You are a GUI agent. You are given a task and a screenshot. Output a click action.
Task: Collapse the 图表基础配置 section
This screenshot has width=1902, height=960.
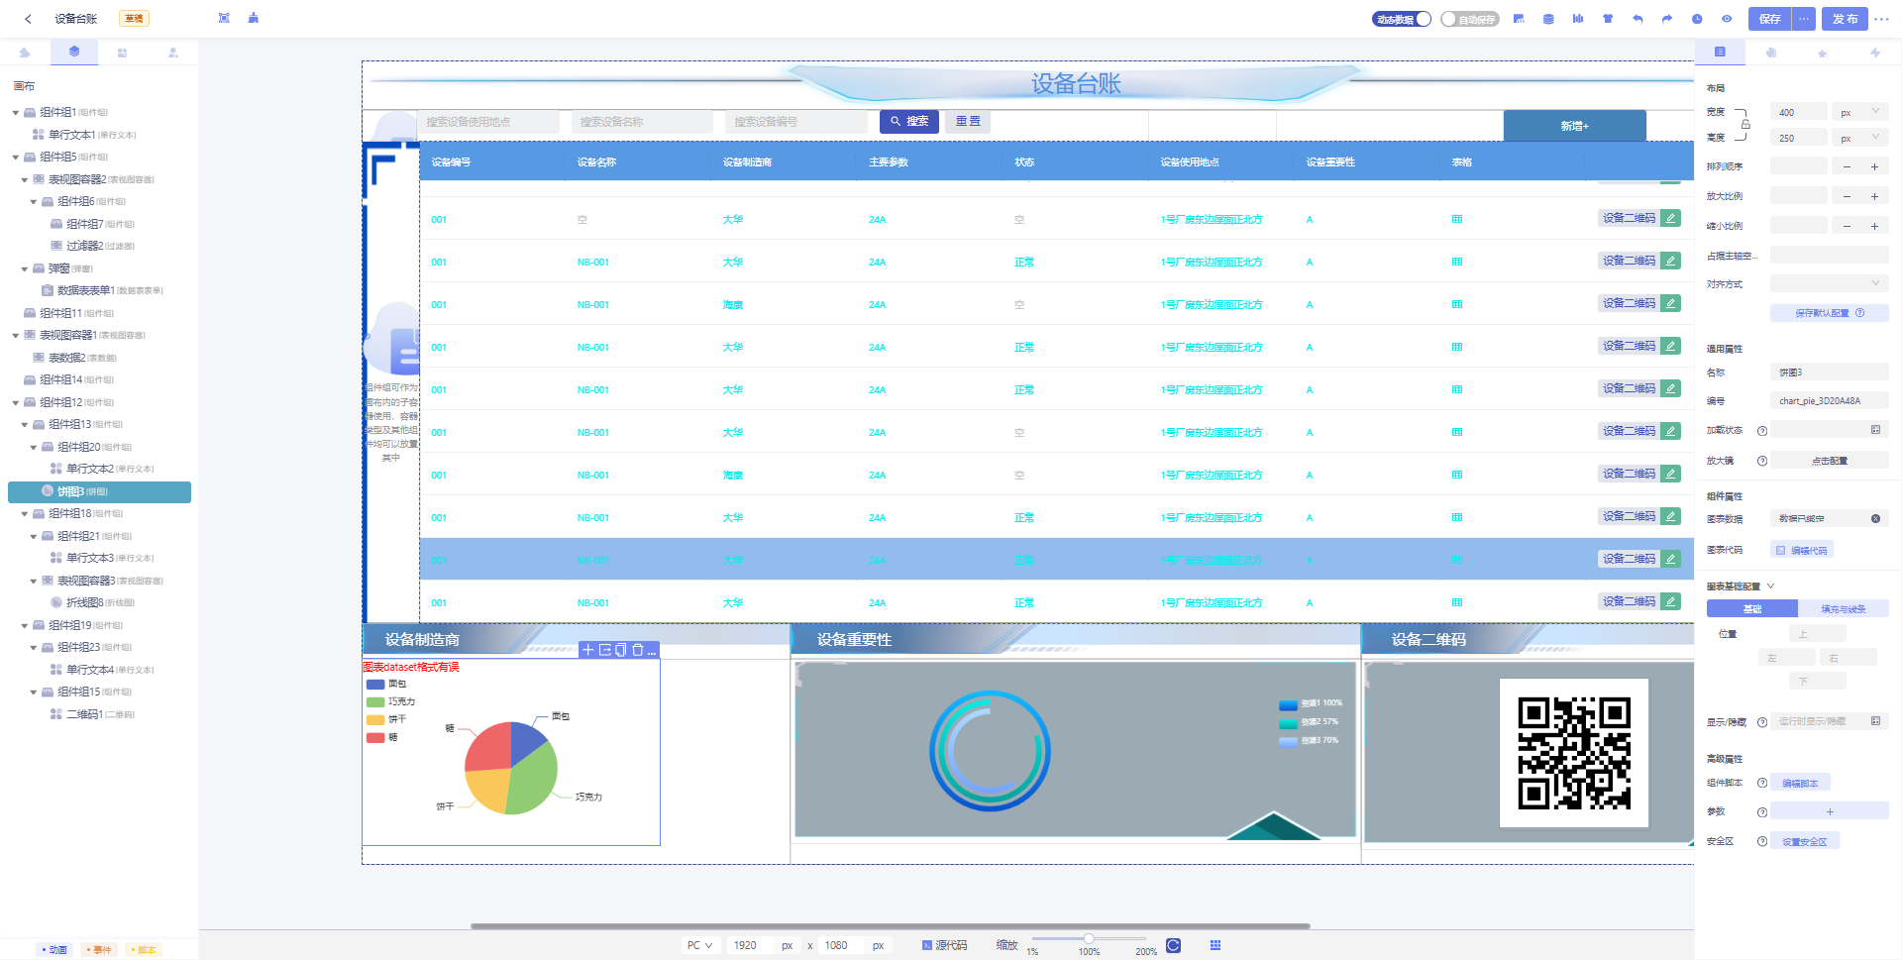(1771, 587)
